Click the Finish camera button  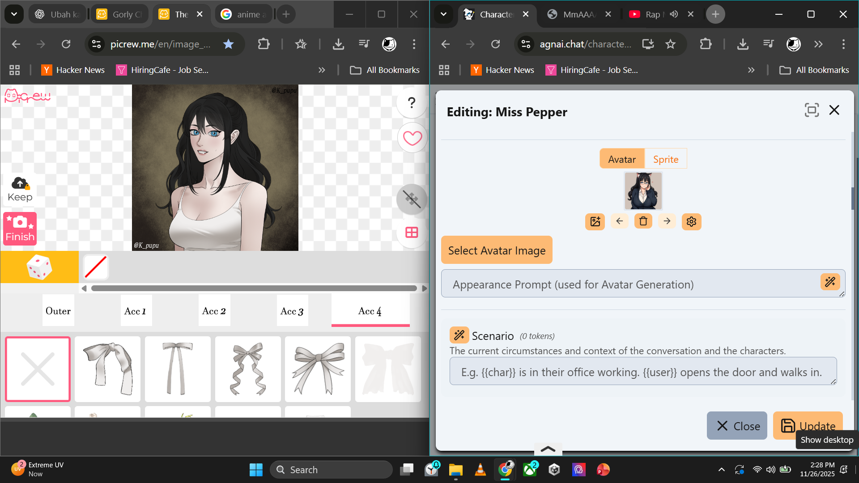(x=20, y=229)
